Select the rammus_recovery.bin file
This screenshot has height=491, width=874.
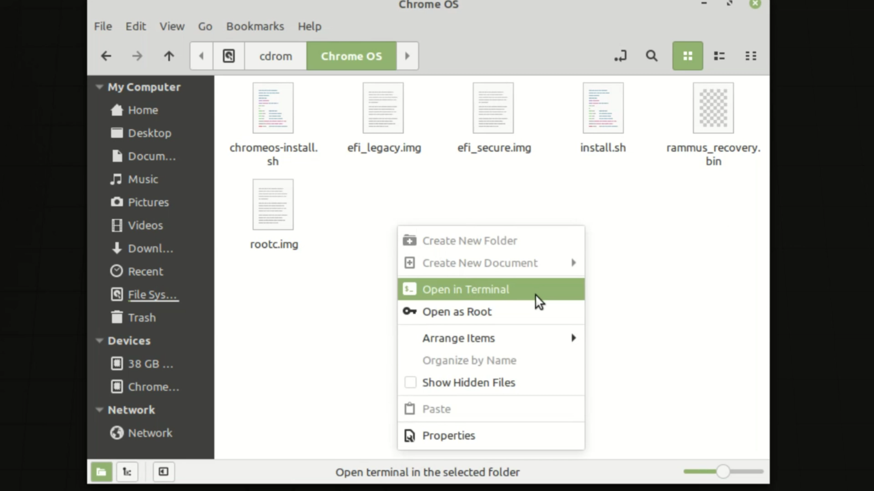click(713, 124)
